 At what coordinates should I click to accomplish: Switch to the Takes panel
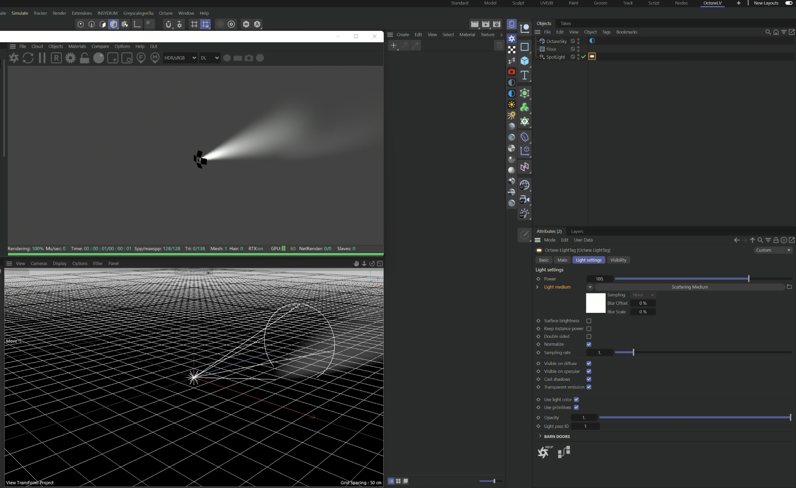click(x=566, y=23)
